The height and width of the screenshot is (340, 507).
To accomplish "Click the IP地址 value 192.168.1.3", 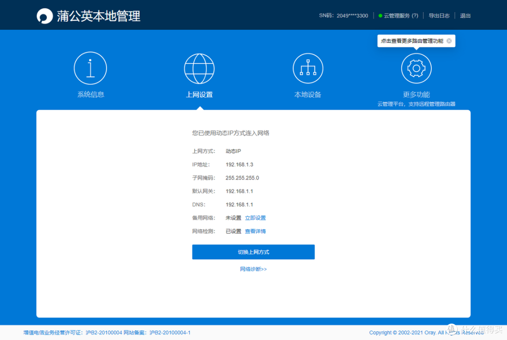I will 239,165.
